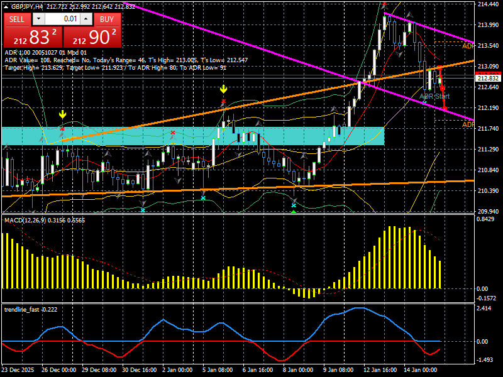Click the 26 Dec 00:00 time label

(x=58, y=370)
